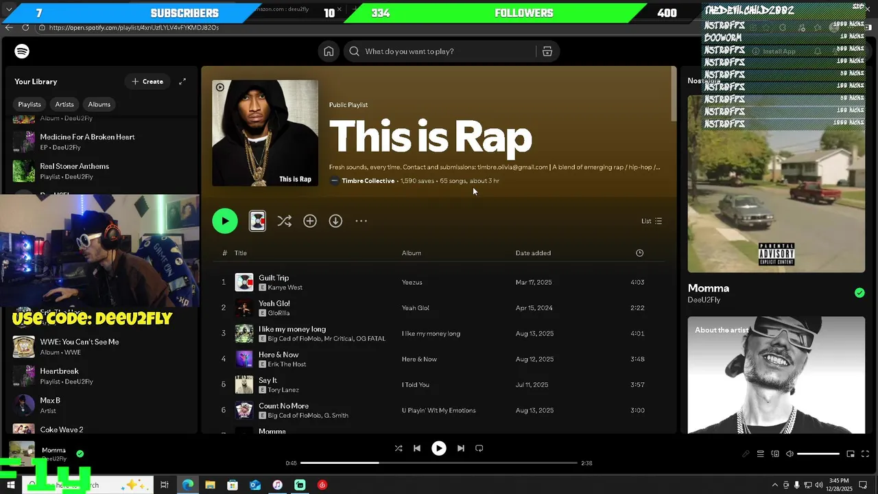Open Erik The Host artist link
The height and width of the screenshot is (494, 878).
click(x=287, y=364)
